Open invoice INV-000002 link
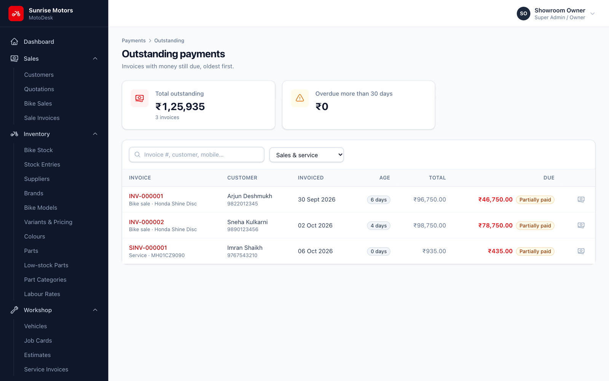Screen dimensions: 609x381 [147, 222]
